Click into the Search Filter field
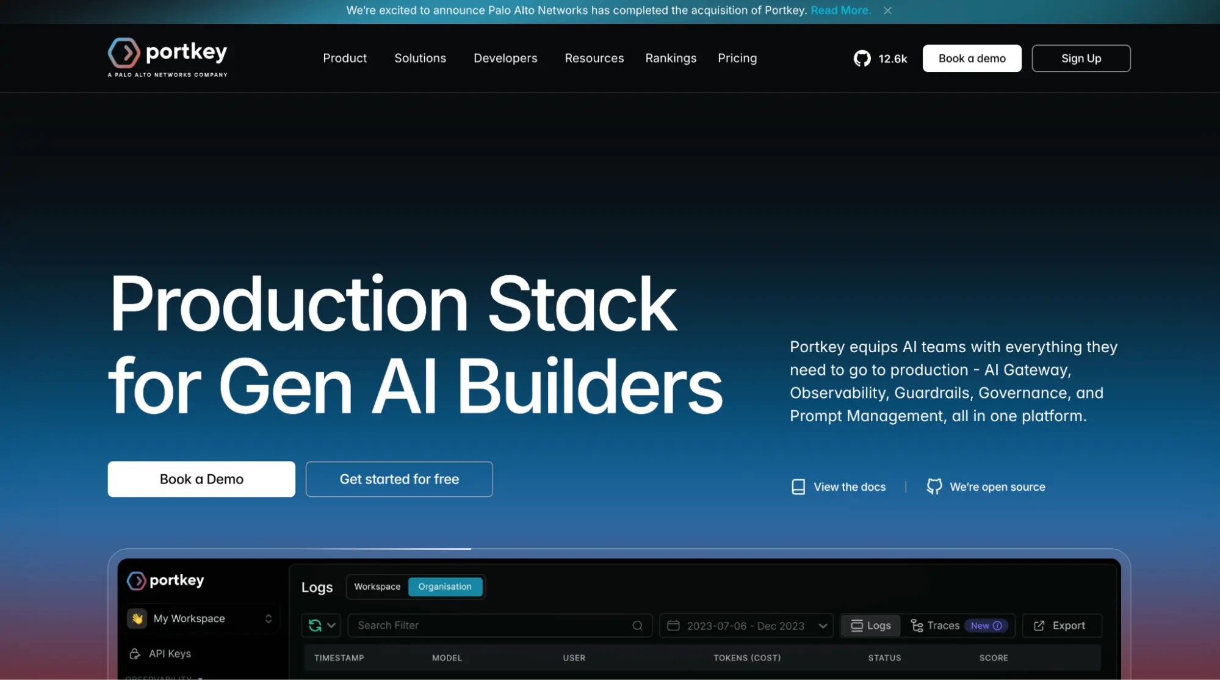The width and height of the screenshot is (1220, 680). (x=500, y=626)
